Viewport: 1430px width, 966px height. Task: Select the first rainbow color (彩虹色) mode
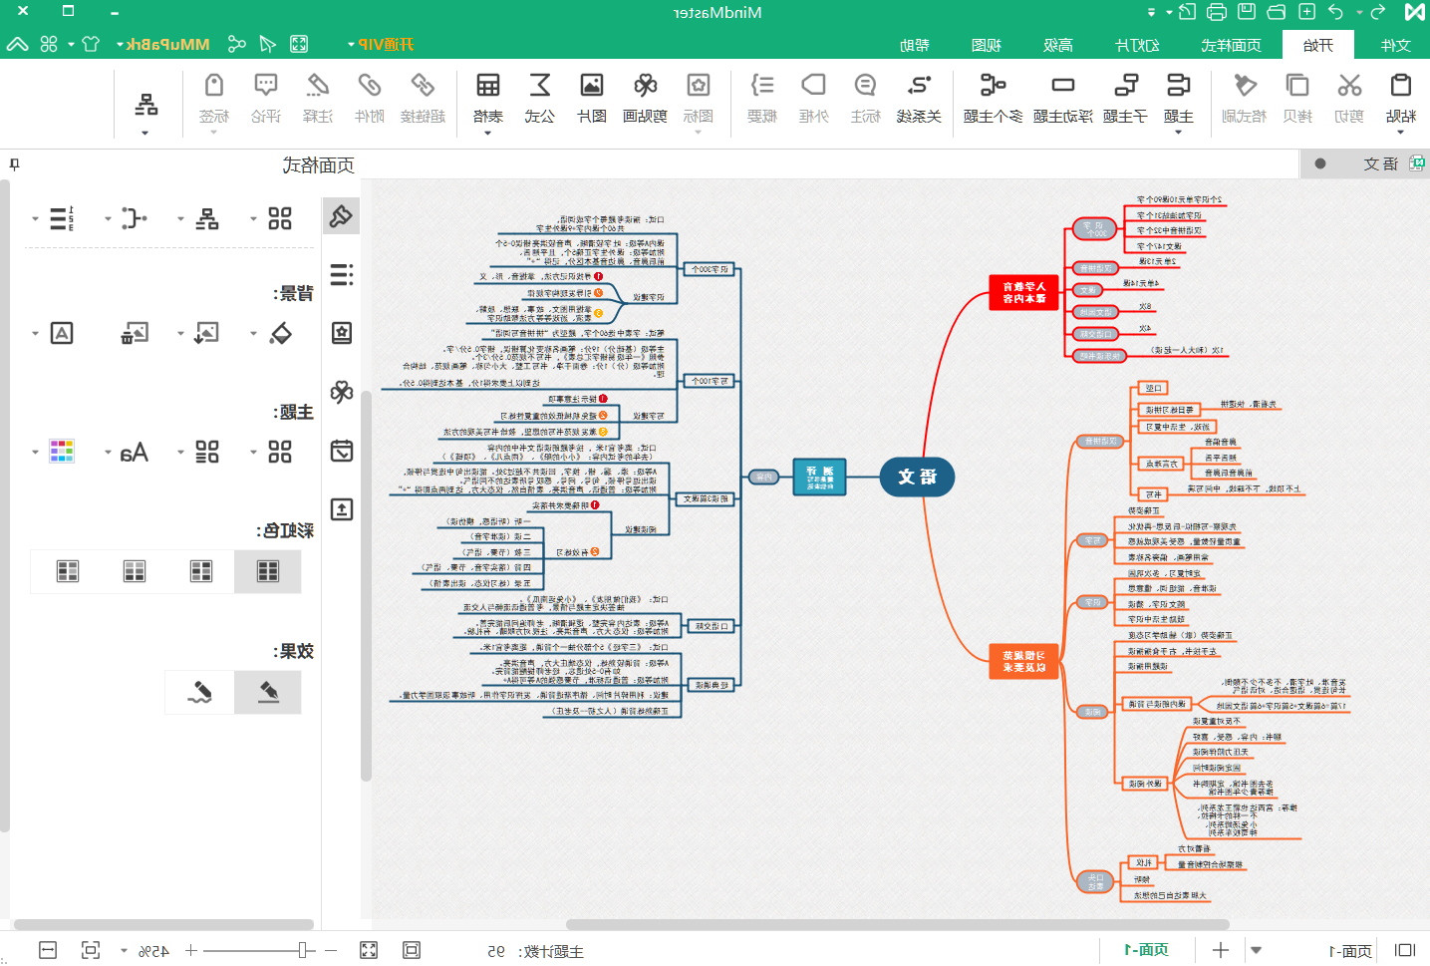point(268,571)
